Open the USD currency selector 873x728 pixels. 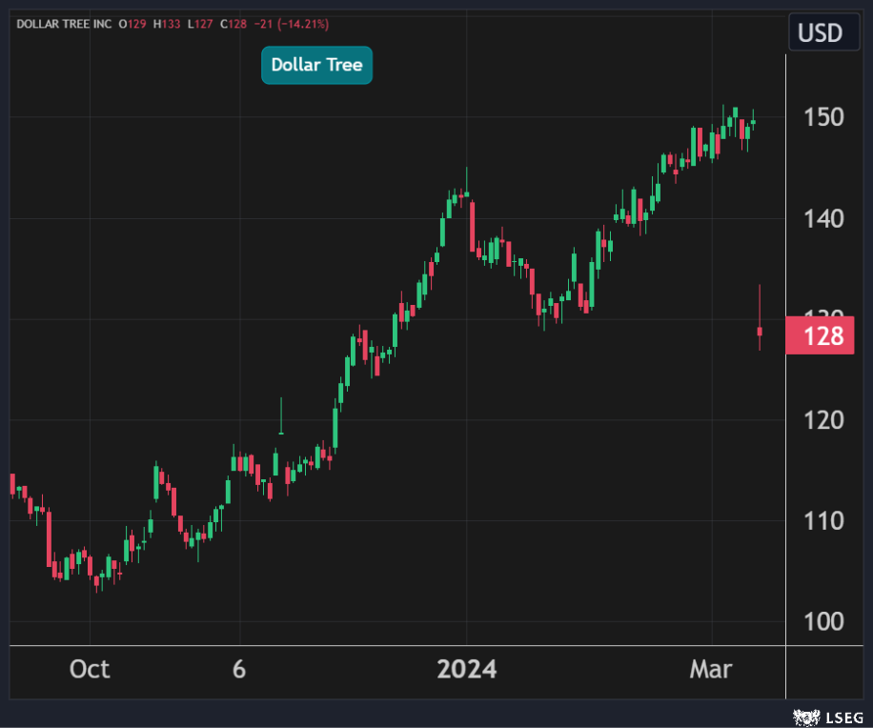[820, 33]
